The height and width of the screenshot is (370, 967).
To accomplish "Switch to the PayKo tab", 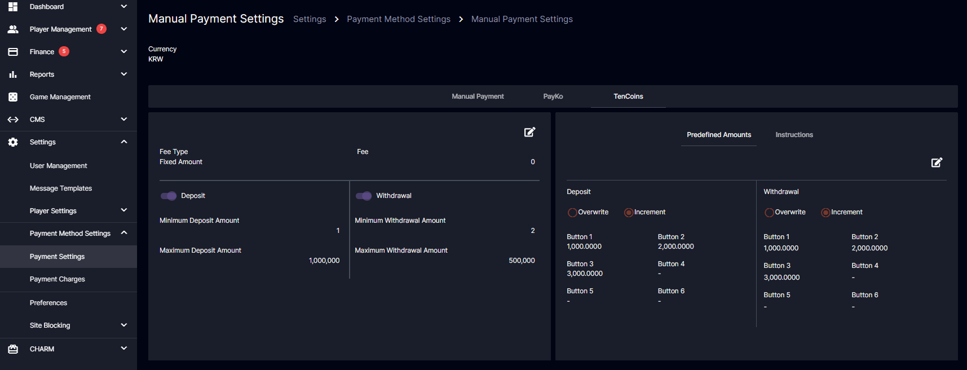I will 553,96.
